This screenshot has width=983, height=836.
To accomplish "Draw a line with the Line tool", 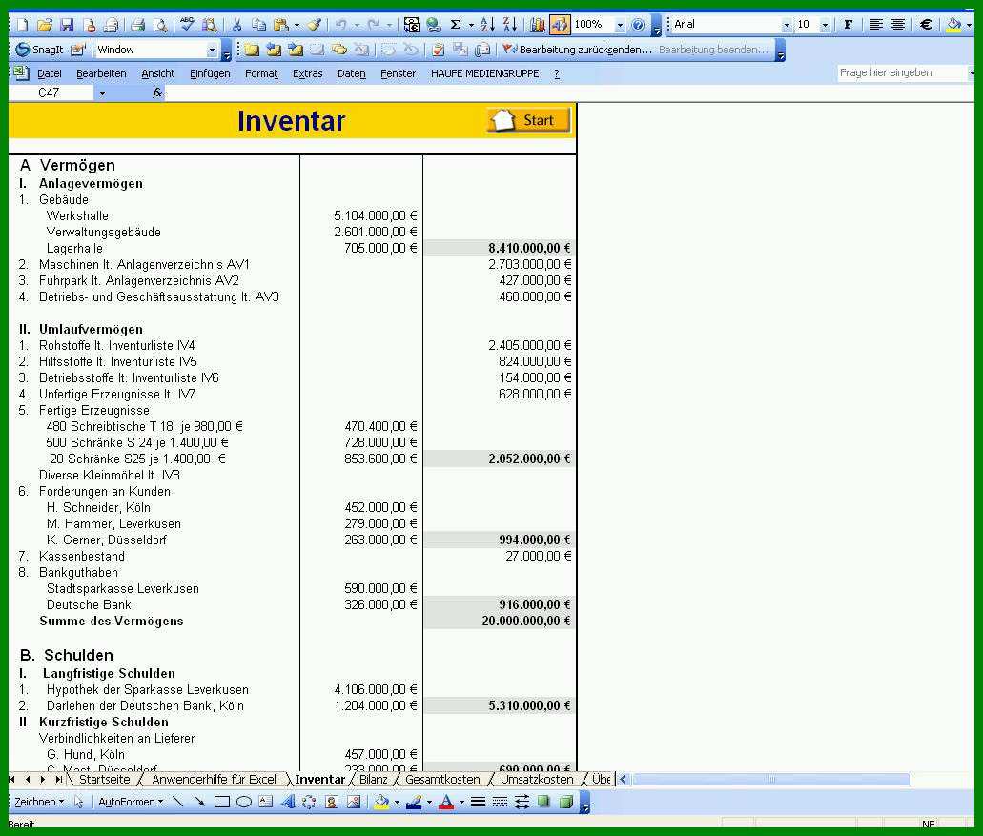I will [178, 802].
